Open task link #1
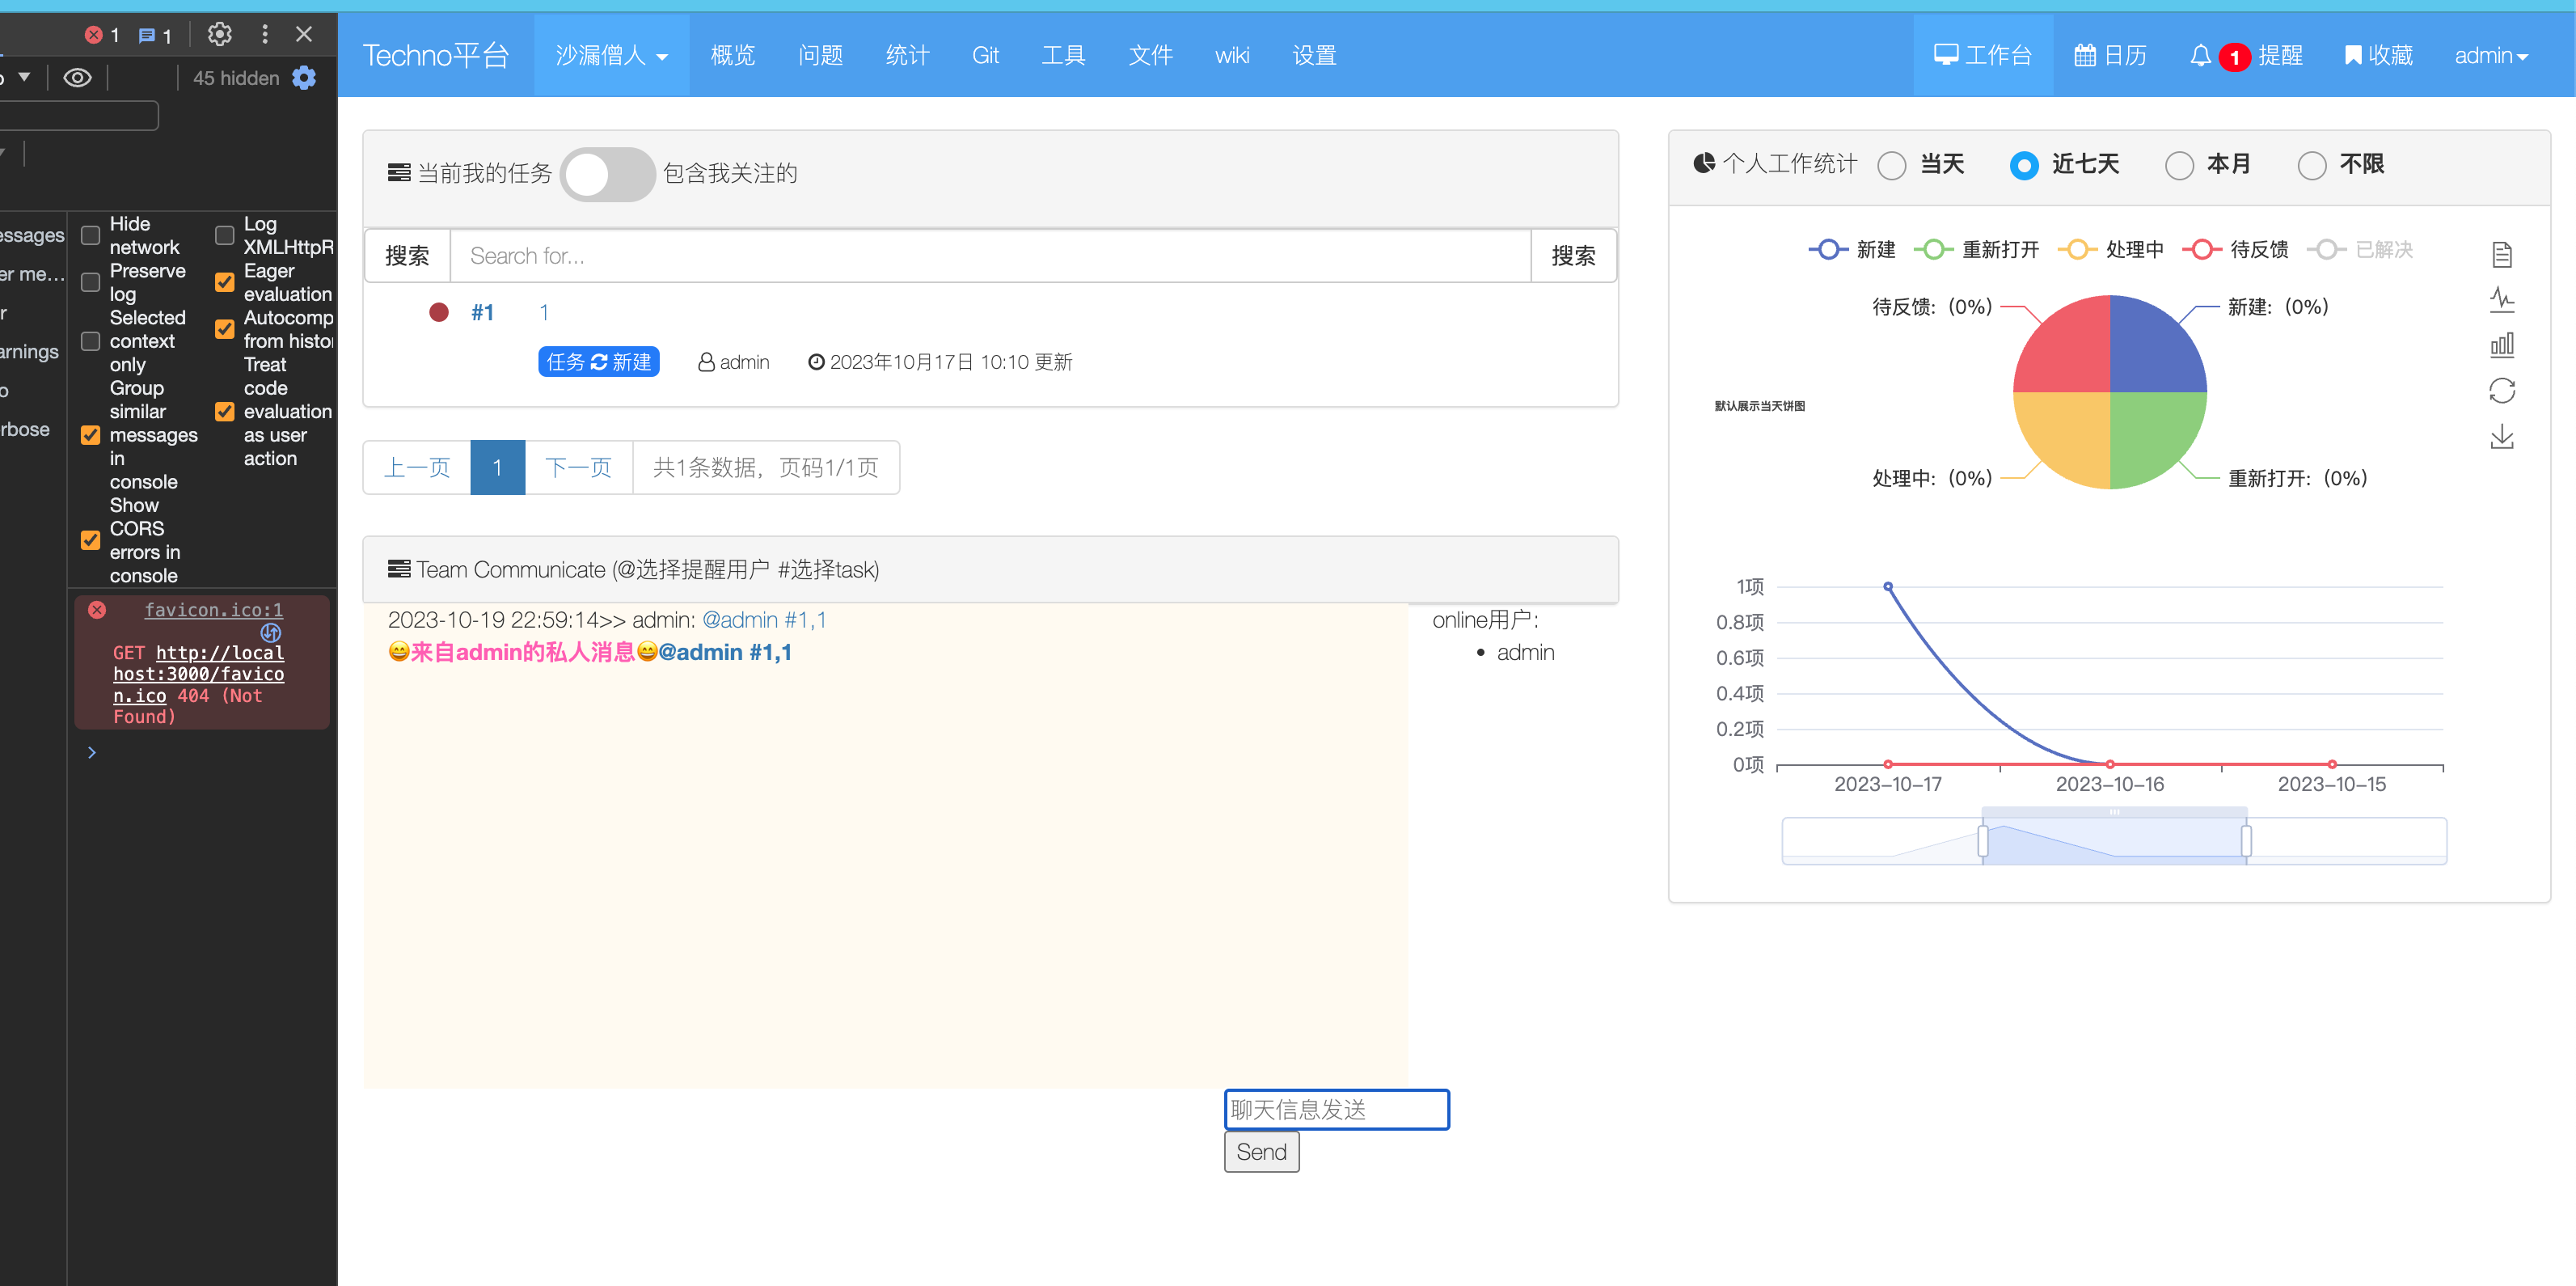2576x1286 pixels. 482,313
